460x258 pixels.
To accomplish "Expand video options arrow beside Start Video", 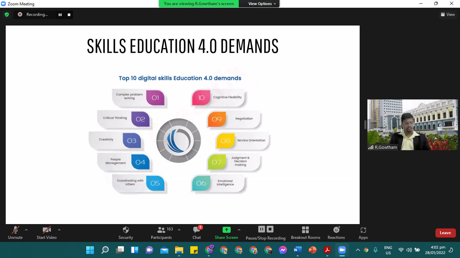I will click(x=59, y=230).
